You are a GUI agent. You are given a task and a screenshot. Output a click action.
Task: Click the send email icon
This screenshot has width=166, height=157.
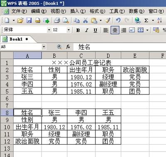[x=46, y=21]
